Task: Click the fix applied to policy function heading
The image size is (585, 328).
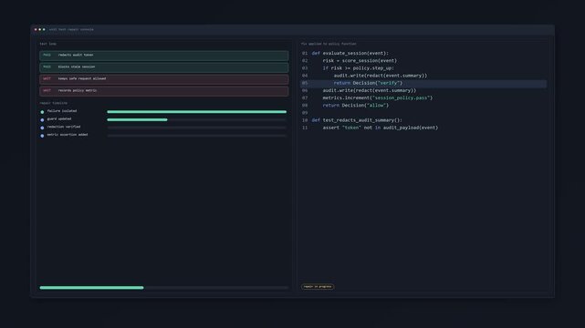Action: pyautogui.click(x=329, y=44)
